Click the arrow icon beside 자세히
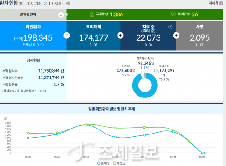The height and width of the screenshot is (166, 226). coord(221,3)
